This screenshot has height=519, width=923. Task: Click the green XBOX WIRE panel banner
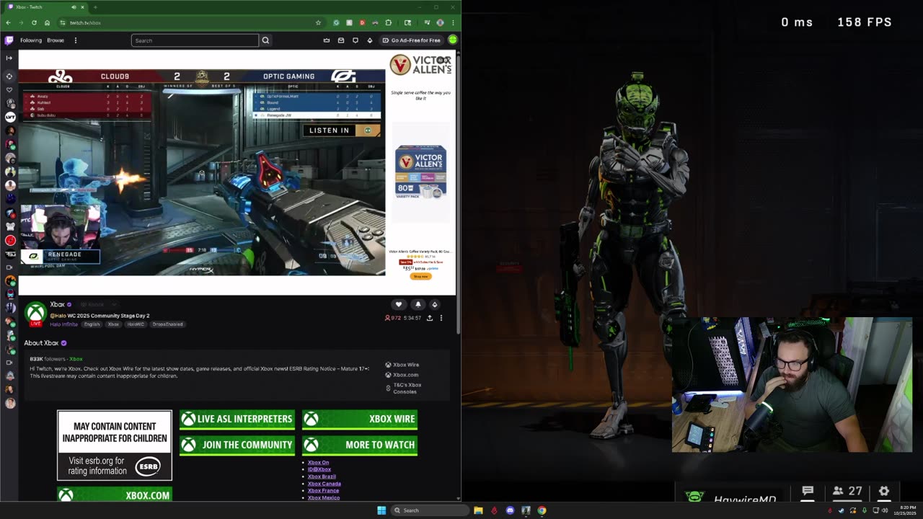(x=360, y=419)
